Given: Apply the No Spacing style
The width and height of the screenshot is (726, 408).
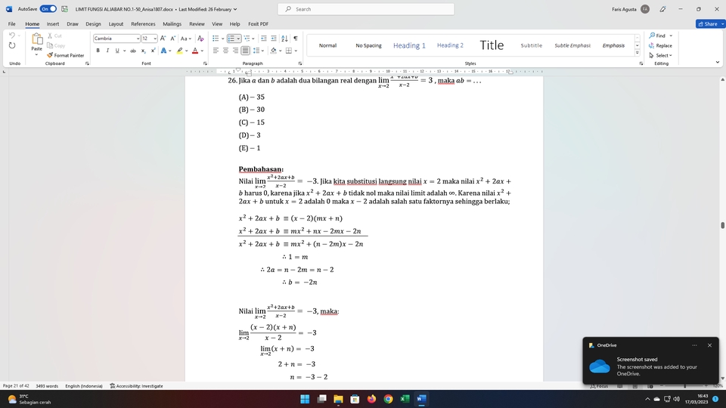Looking at the screenshot, I should click(x=368, y=45).
